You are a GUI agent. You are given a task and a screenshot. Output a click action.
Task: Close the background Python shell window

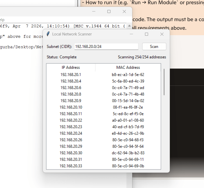[x=124, y=11]
